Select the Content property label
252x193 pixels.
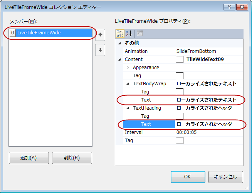click(x=134, y=59)
